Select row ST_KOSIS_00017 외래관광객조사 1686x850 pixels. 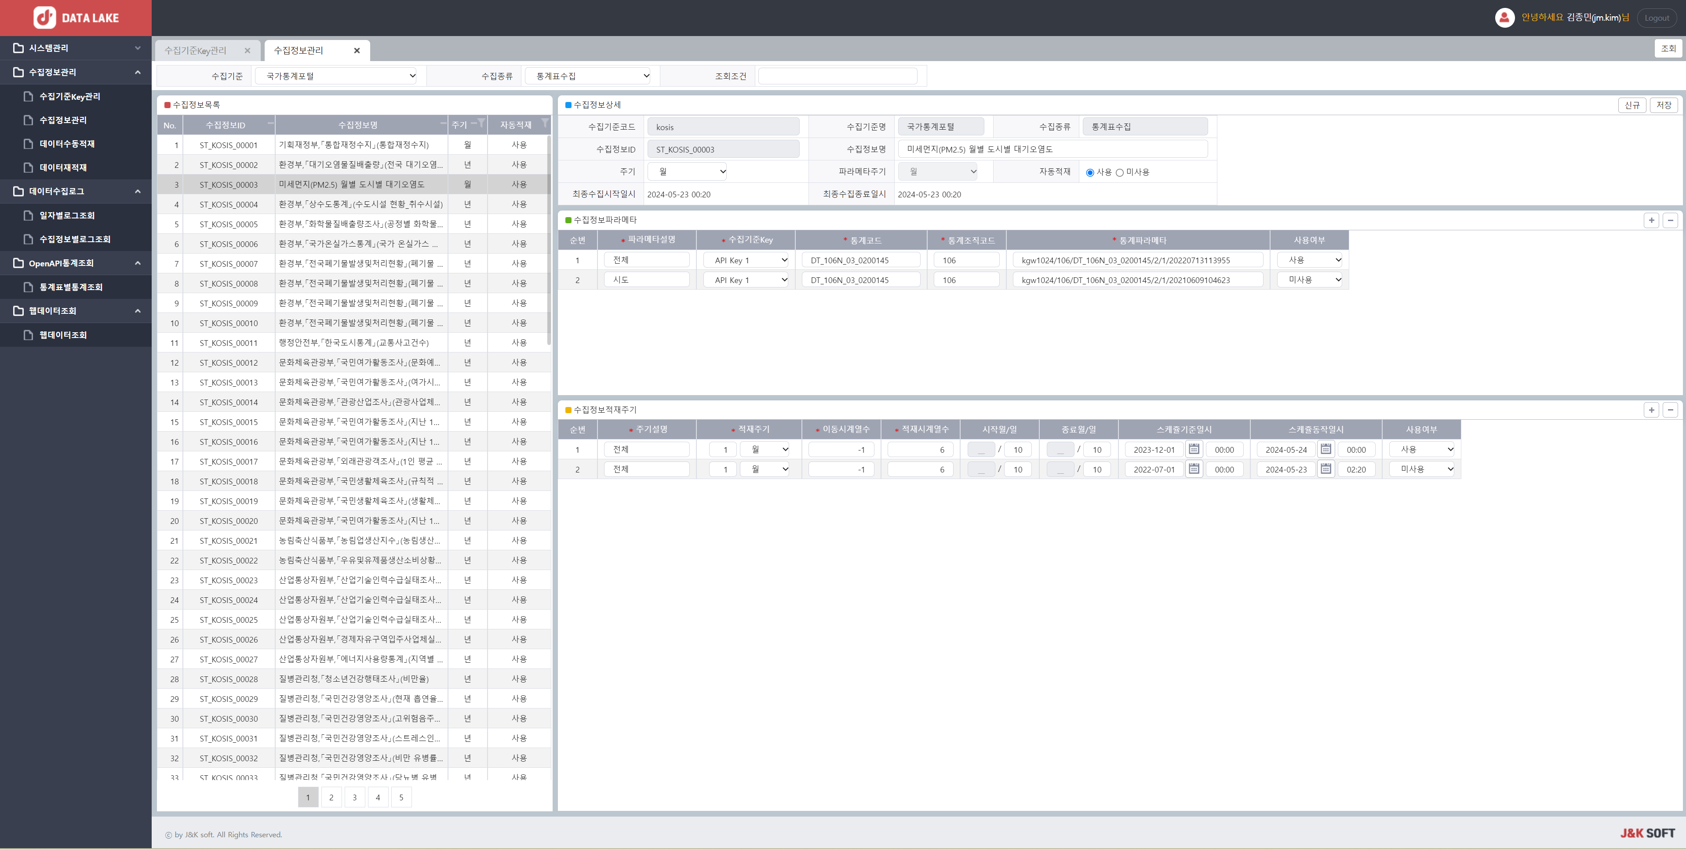(354, 461)
